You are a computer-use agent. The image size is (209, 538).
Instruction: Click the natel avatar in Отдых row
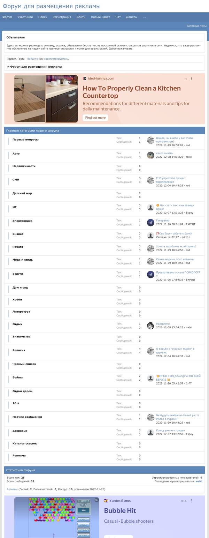tap(150, 326)
